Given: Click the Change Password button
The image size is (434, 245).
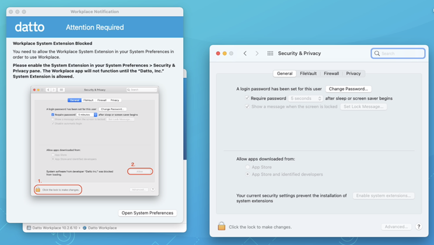Looking at the screenshot, I should click(x=348, y=89).
